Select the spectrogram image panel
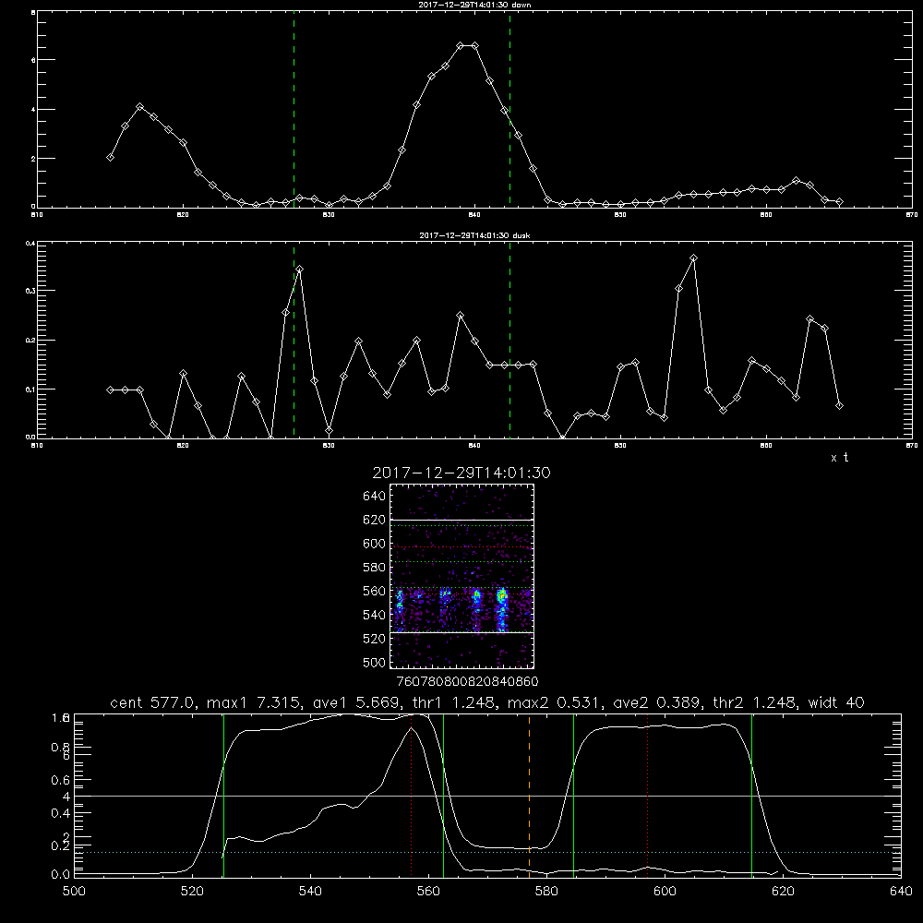 pos(461,576)
